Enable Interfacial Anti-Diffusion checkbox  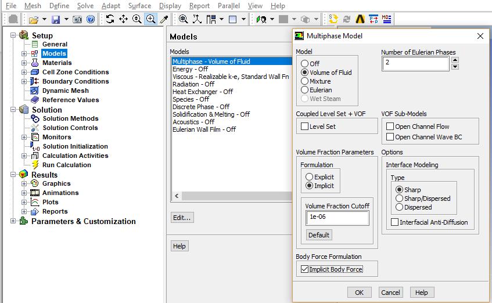395,222
